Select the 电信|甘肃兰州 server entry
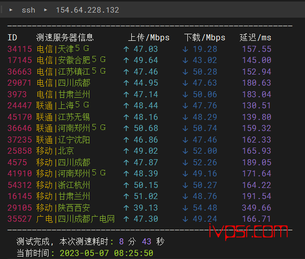 coord(63,94)
